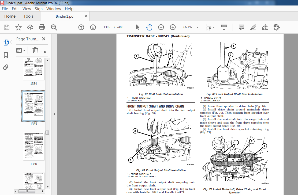Click the 'TRANSFER CASE - NV241 (Continued)' header
The width and height of the screenshot is (298, 195).
(x=158, y=36)
